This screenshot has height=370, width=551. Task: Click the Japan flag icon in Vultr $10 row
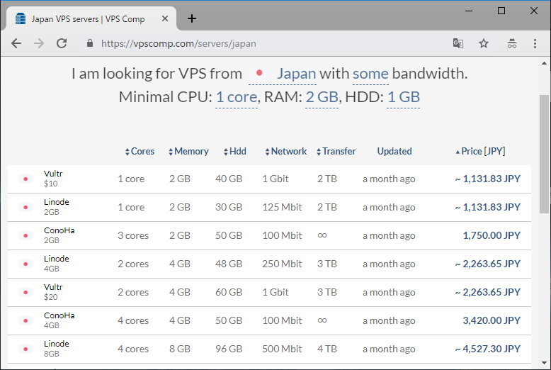pos(25,179)
